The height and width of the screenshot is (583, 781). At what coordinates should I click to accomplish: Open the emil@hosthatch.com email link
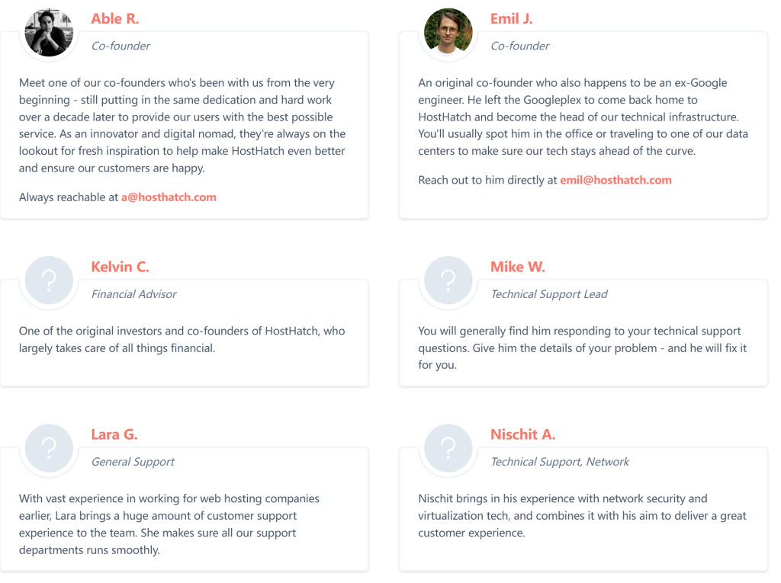[x=615, y=180]
